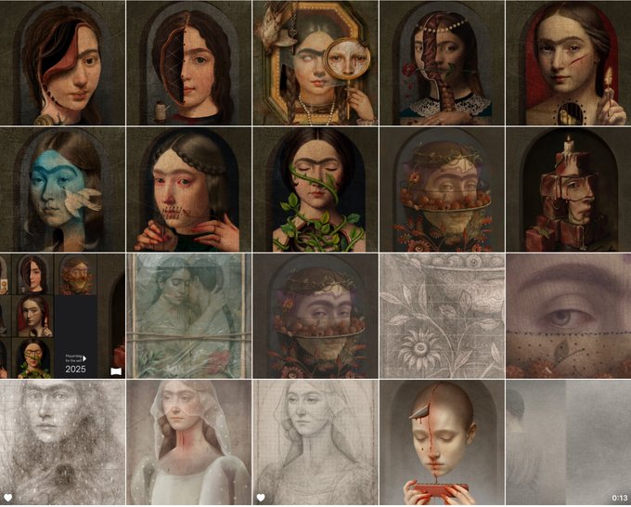
Task: Open thorn-crowned portrait with fruit bowl face
Action: click(442, 189)
